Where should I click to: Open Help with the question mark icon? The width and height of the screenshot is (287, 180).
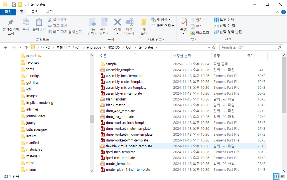click(x=284, y=12)
